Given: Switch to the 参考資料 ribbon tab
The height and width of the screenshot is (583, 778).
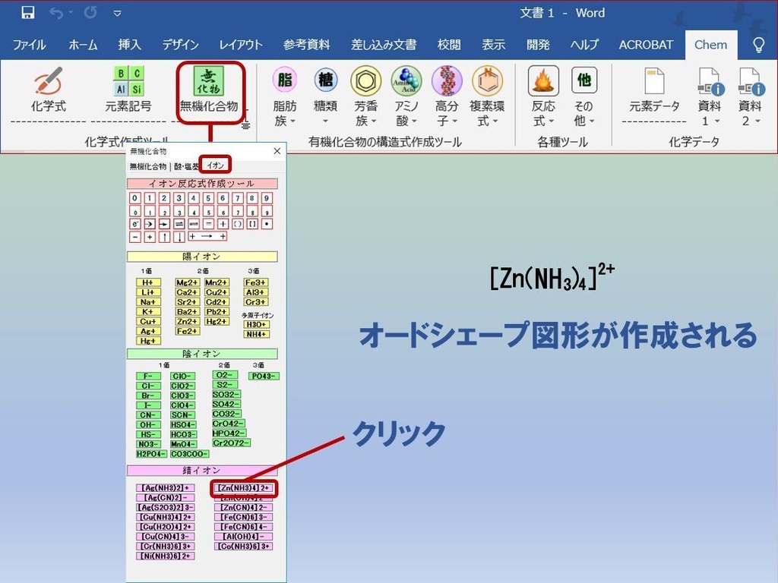Looking at the screenshot, I should [307, 45].
